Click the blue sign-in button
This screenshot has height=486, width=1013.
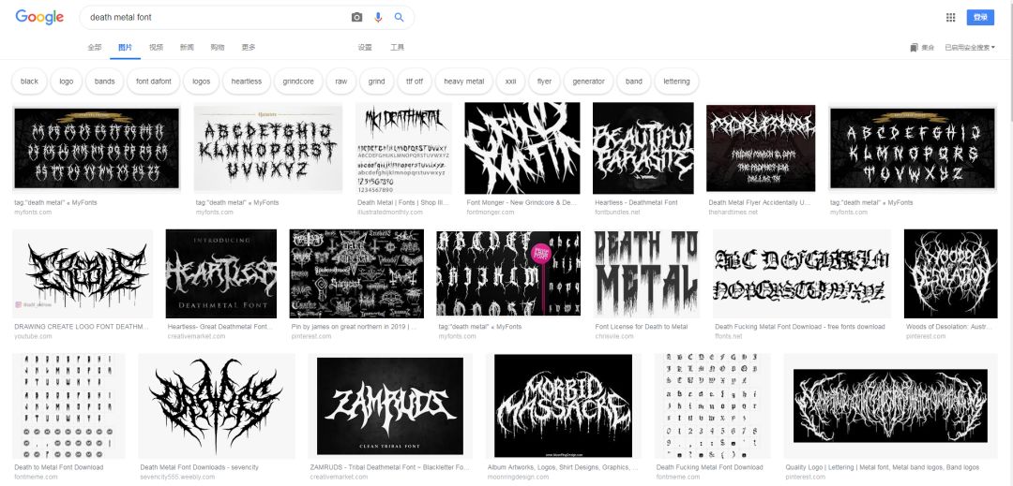[980, 18]
